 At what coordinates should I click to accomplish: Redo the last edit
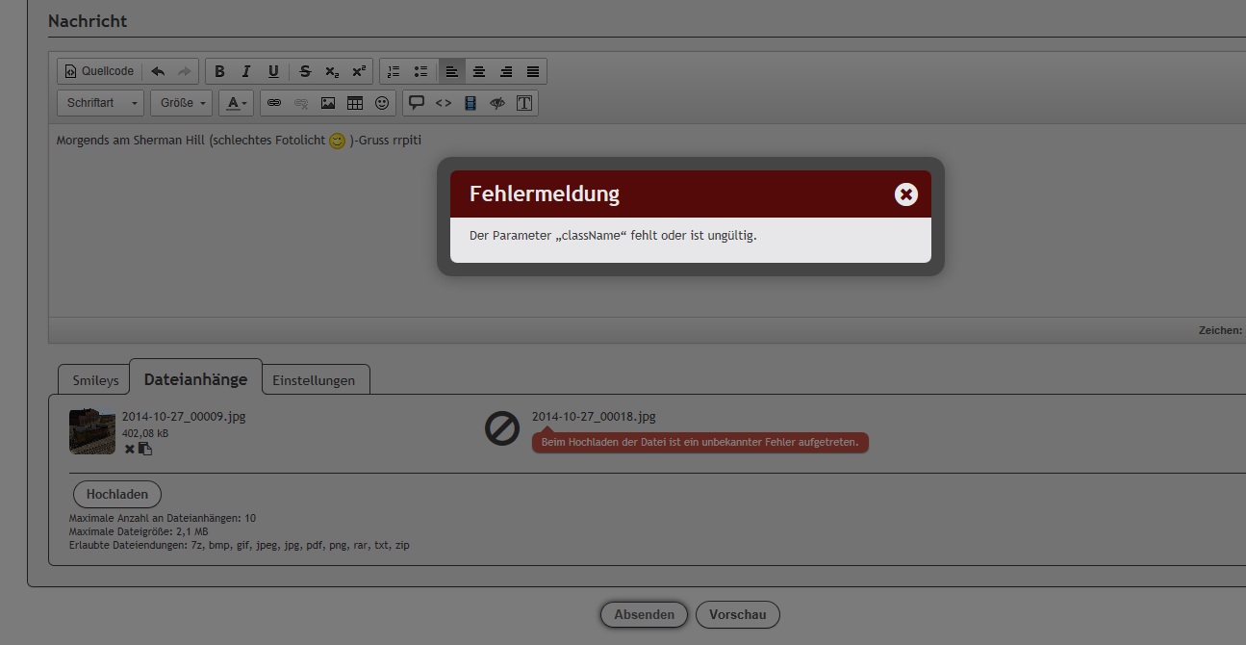tap(184, 71)
